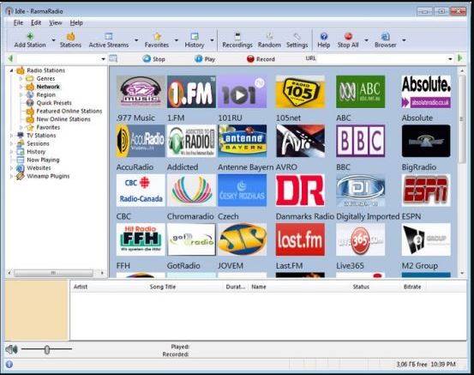Open the Add Station dropdown arrow

[53, 40]
